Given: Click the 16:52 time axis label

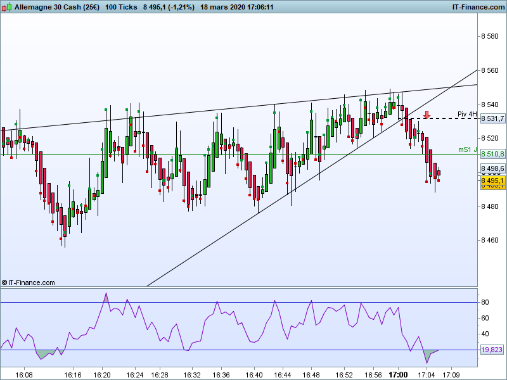Looking at the screenshot, I should (x=344, y=375).
